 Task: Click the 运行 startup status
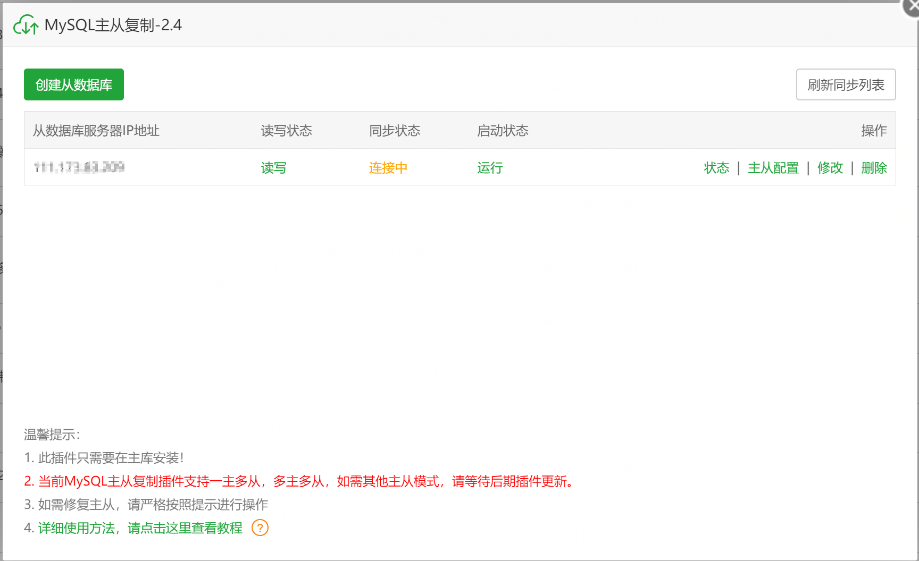click(x=490, y=168)
